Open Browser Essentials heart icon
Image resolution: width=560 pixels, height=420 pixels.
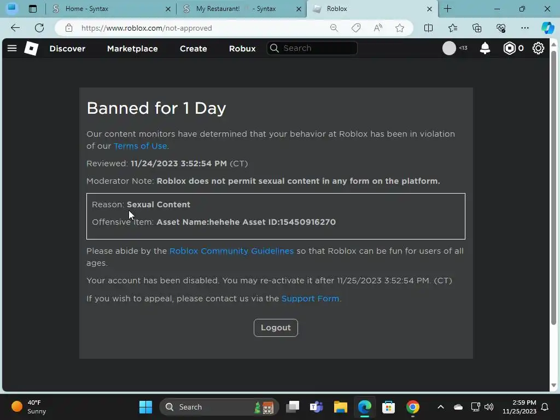click(x=501, y=28)
